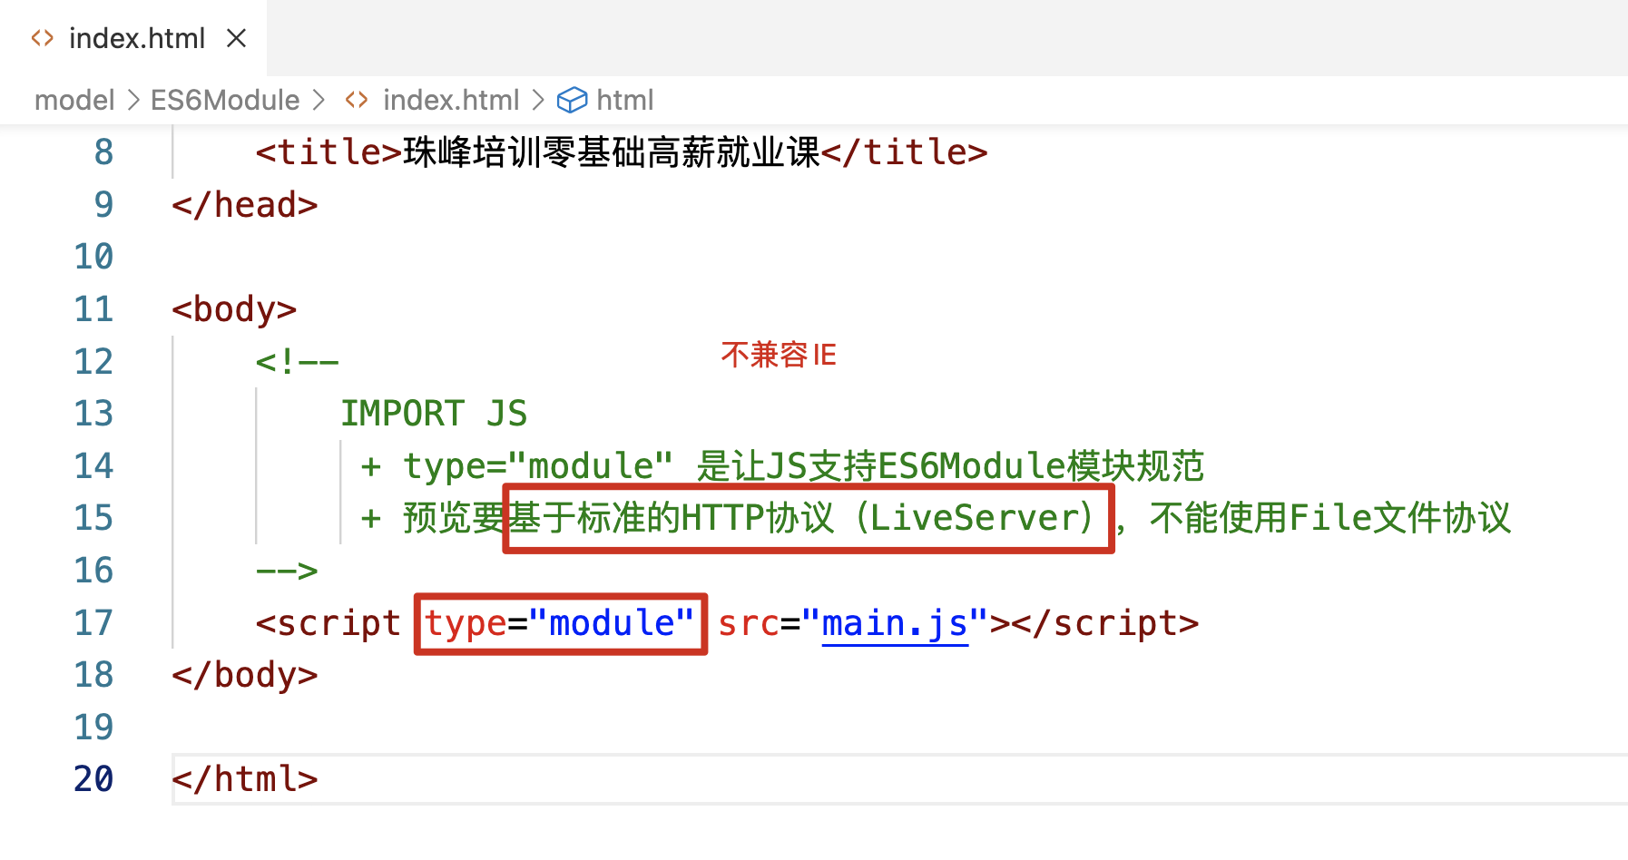Close the index.html tab
The width and height of the screenshot is (1628, 860).
(236, 38)
